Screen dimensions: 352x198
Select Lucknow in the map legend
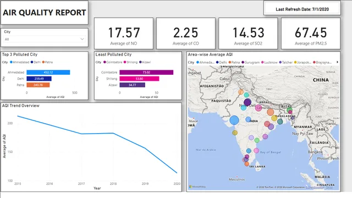[269, 62]
